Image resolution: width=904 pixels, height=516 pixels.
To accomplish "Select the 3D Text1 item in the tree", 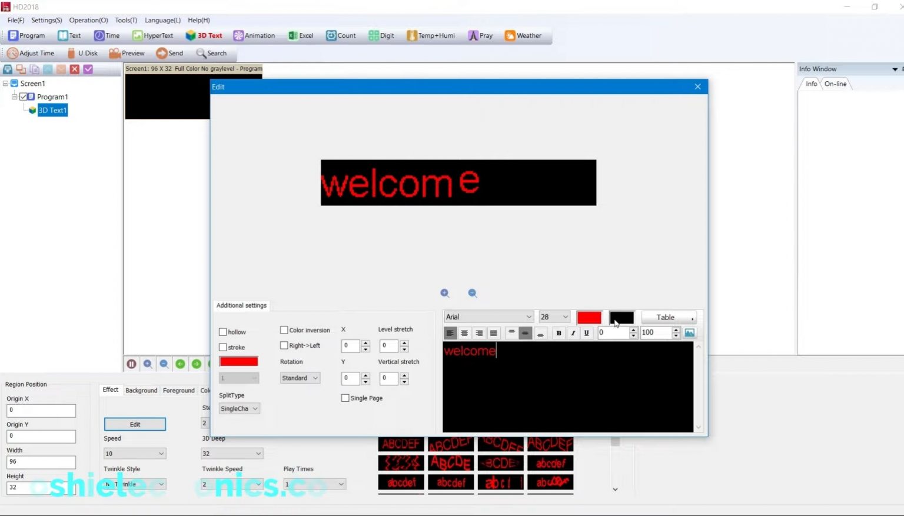I will (52, 110).
